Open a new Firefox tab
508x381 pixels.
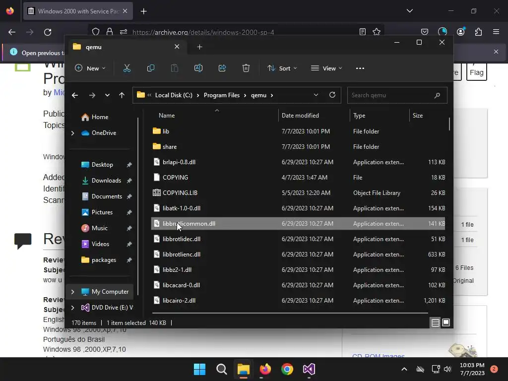pyautogui.click(x=144, y=11)
